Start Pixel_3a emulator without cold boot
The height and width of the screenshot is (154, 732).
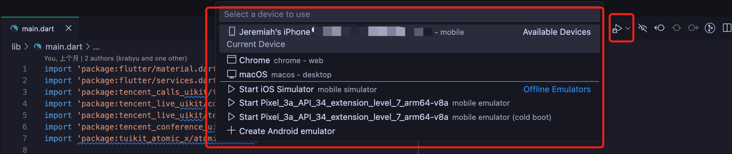click(343, 103)
